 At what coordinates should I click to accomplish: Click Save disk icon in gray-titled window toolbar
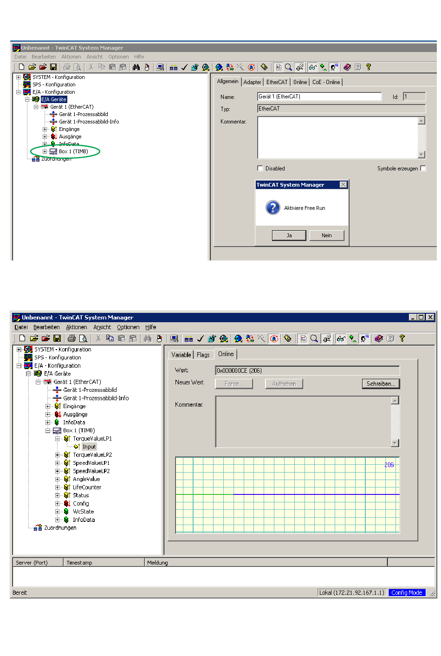pyautogui.click(x=53, y=67)
